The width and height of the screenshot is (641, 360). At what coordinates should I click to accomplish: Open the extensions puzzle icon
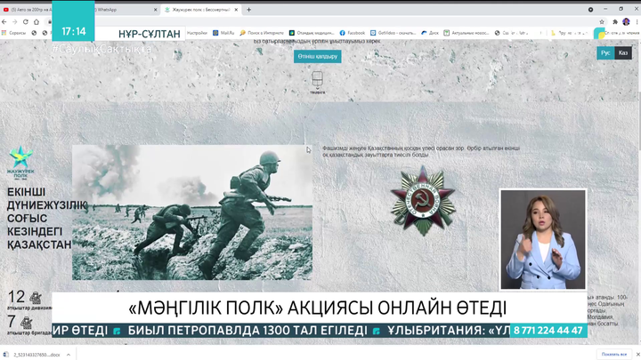click(615, 22)
